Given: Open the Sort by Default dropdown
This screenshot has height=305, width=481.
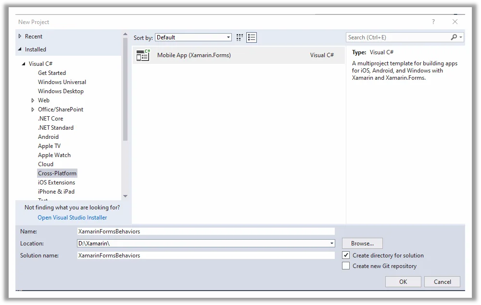Looking at the screenshot, I should (x=193, y=37).
